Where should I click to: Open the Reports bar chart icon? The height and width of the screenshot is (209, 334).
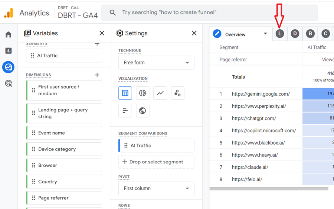[x=8, y=51]
